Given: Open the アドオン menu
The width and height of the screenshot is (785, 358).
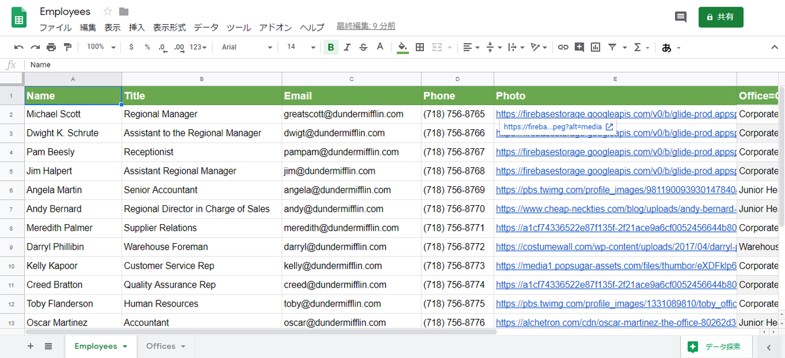Looking at the screenshot, I should [x=275, y=27].
